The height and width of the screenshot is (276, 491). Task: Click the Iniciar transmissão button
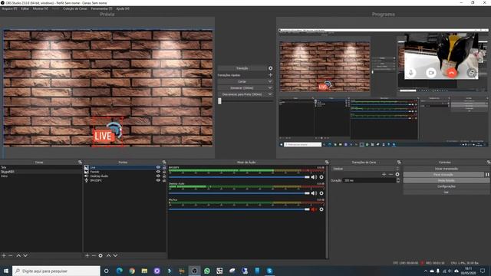pos(447,169)
